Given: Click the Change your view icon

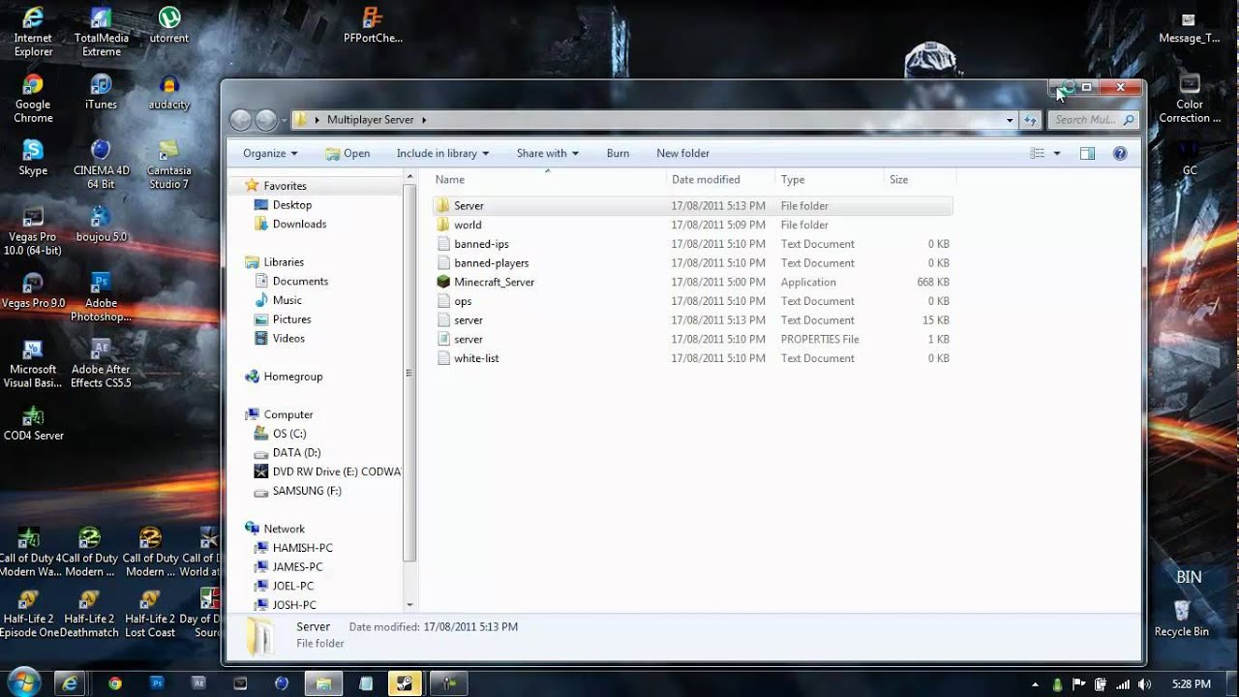Looking at the screenshot, I should point(1038,153).
